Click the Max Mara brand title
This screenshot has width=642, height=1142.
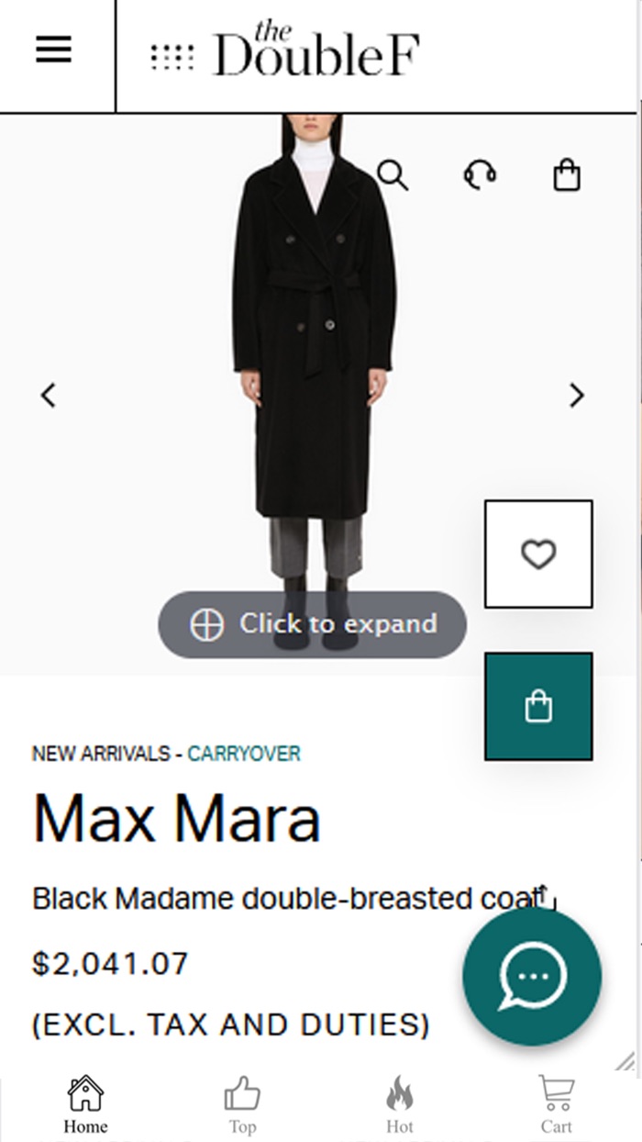[176, 818]
